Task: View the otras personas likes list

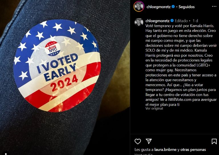Action: point(193,150)
